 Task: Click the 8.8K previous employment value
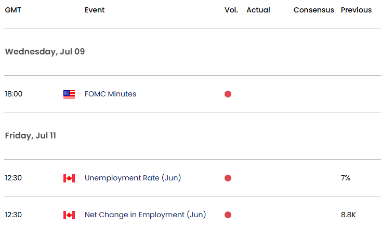(x=348, y=215)
